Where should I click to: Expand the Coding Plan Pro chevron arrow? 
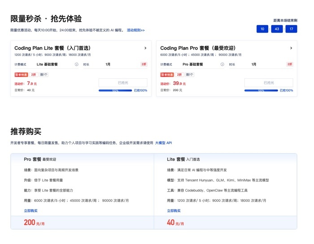(x=291, y=48)
